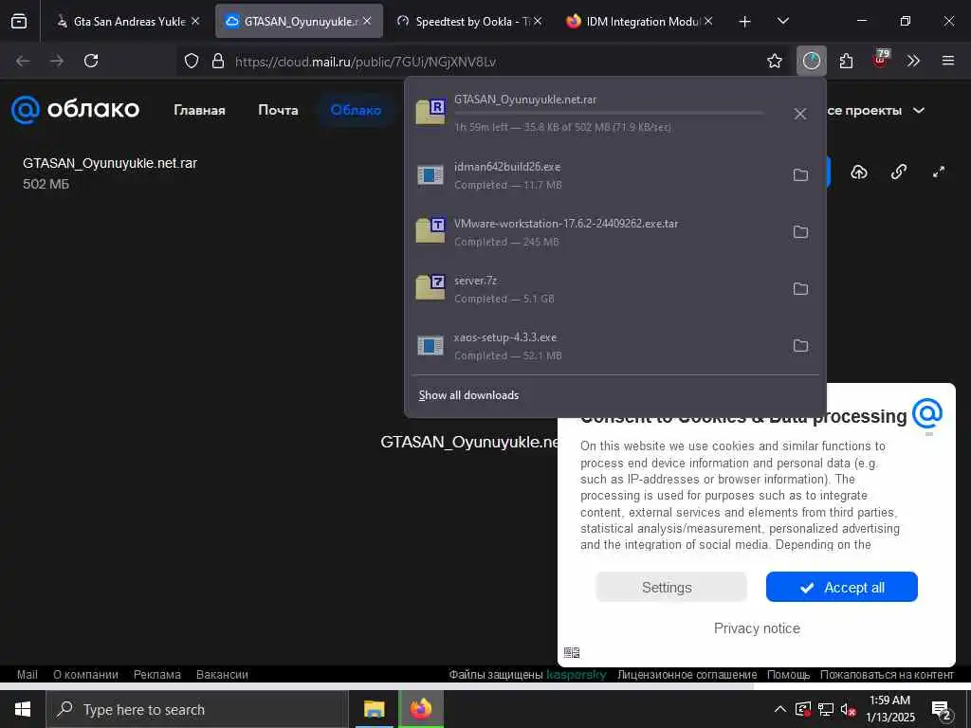This screenshot has width=971, height=728.
Task: List all tabs with the dropdown arrow
Action: [782, 21]
